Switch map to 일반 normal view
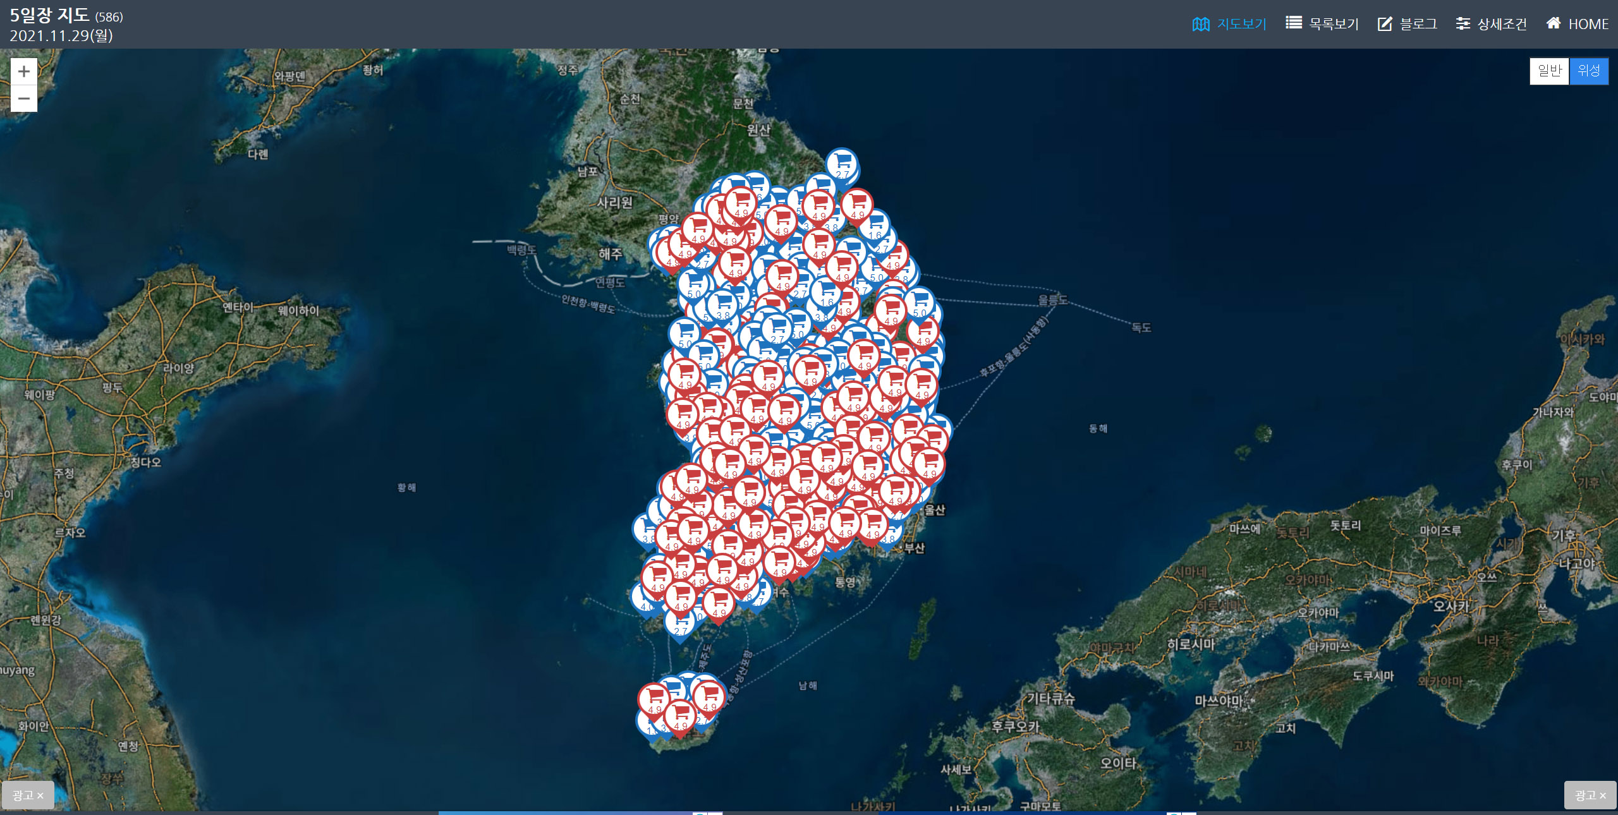 (1549, 71)
